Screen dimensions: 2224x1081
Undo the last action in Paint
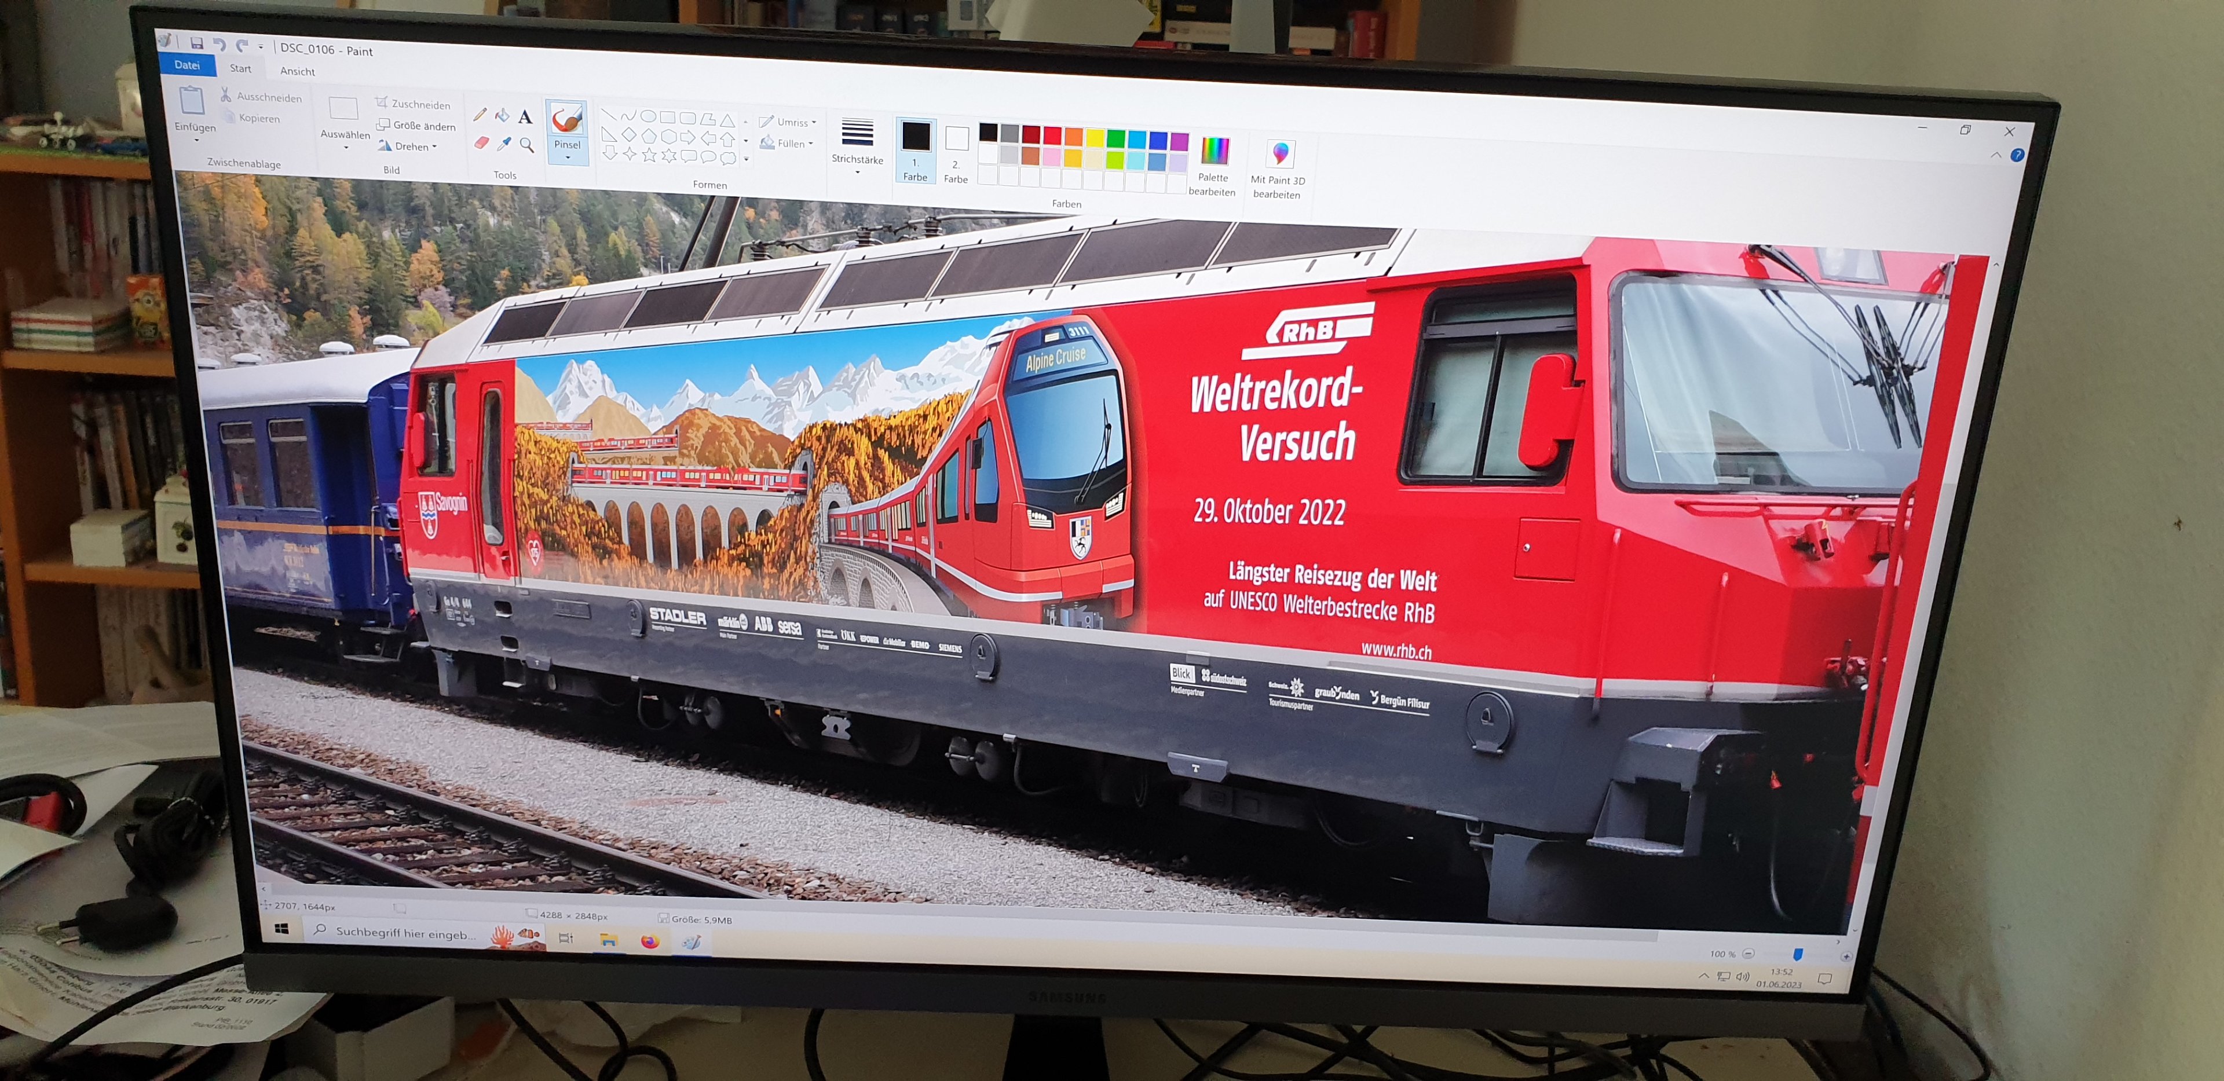(x=220, y=45)
